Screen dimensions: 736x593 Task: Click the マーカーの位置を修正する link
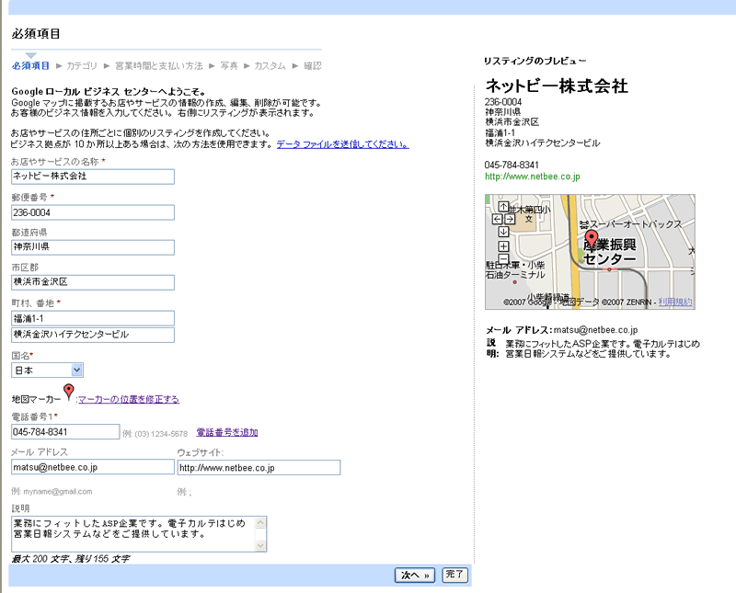(129, 399)
